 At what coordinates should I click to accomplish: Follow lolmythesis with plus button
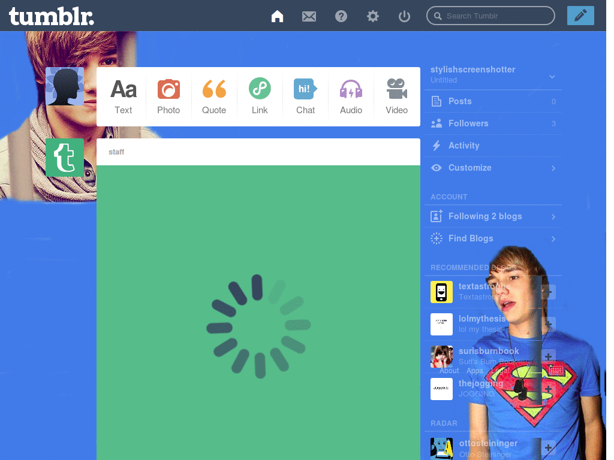pos(548,324)
